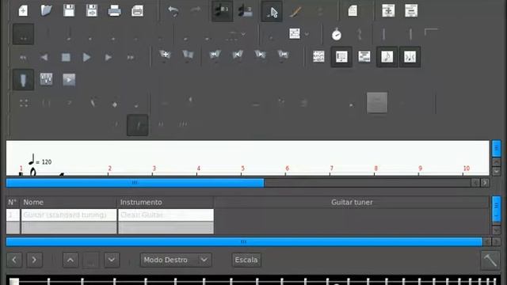Show the mixer panel
Screen dimensions: 507x285
point(46,79)
